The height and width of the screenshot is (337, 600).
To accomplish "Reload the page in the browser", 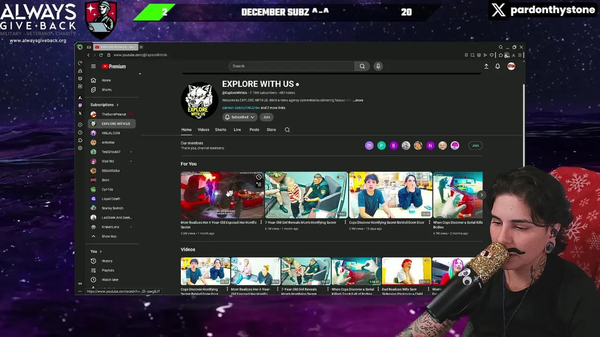I will point(101,55).
